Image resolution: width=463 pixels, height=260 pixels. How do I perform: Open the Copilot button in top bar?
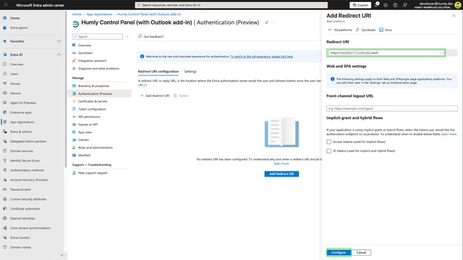[360, 5]
